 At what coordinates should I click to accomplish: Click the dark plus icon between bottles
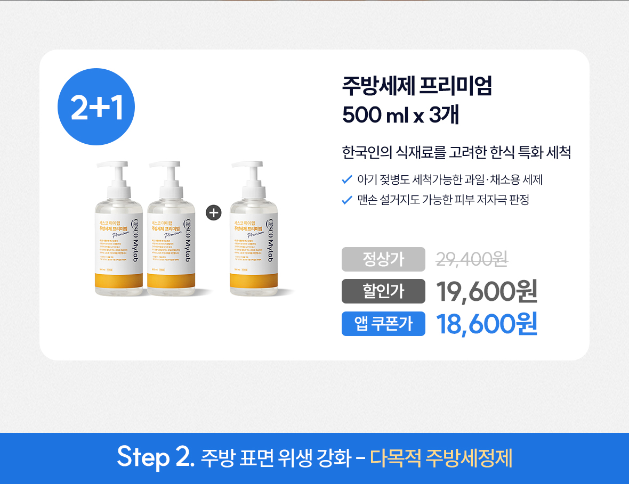pyautogui.click(x=213, y=213)
